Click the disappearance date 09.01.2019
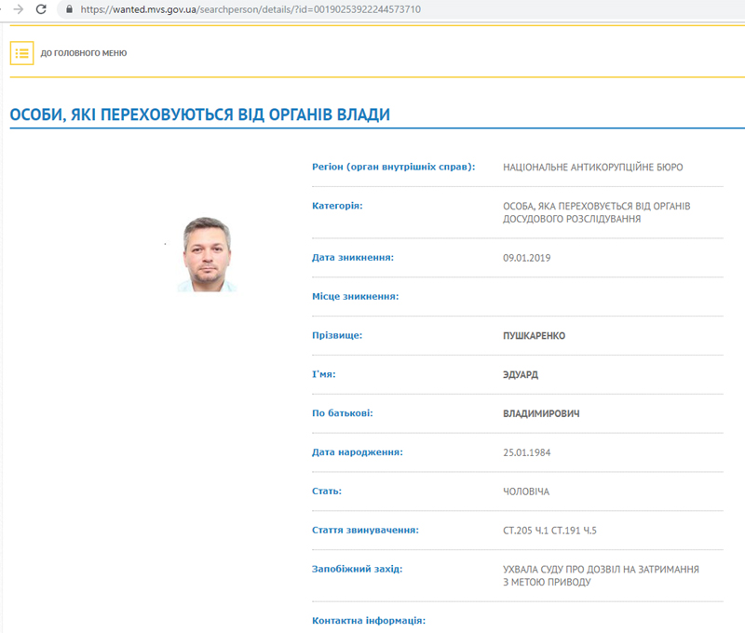Image resolution: width=745 pixels, height=633 pixels. (527, 257)
